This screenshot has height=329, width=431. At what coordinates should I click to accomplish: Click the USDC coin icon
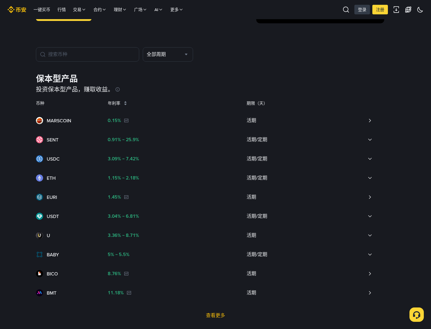(x=39, y=159)
